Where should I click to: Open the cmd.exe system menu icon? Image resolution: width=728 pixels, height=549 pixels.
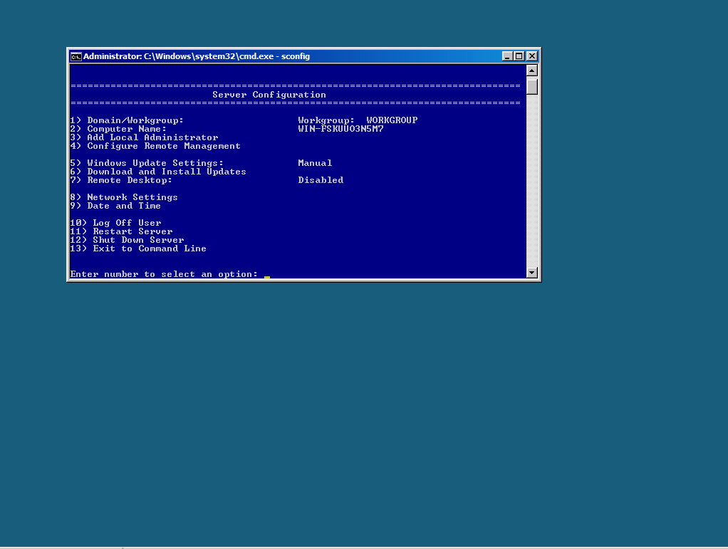pos(76,56)
